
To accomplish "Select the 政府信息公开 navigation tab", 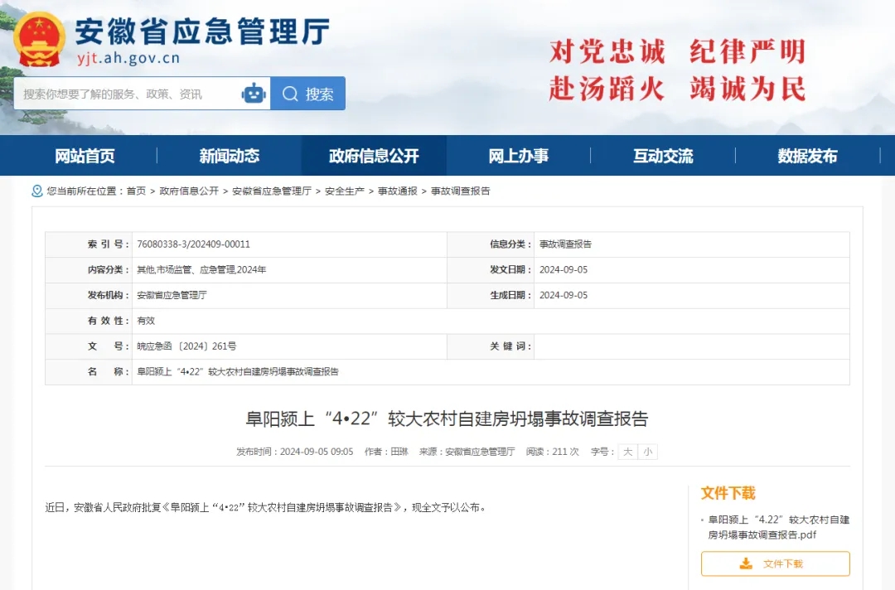I will click(374, 156).
